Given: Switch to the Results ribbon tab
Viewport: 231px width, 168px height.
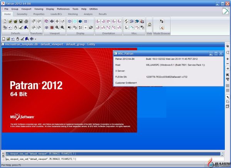Looking at the screenshot, I should (x=103, y=14).
